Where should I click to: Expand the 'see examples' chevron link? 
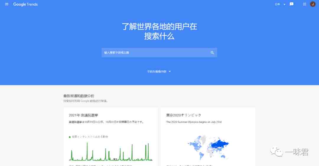pyautogui.click(x=159, y=72)
